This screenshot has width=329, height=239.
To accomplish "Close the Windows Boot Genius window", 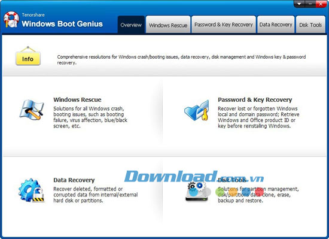I will point(321,4).
